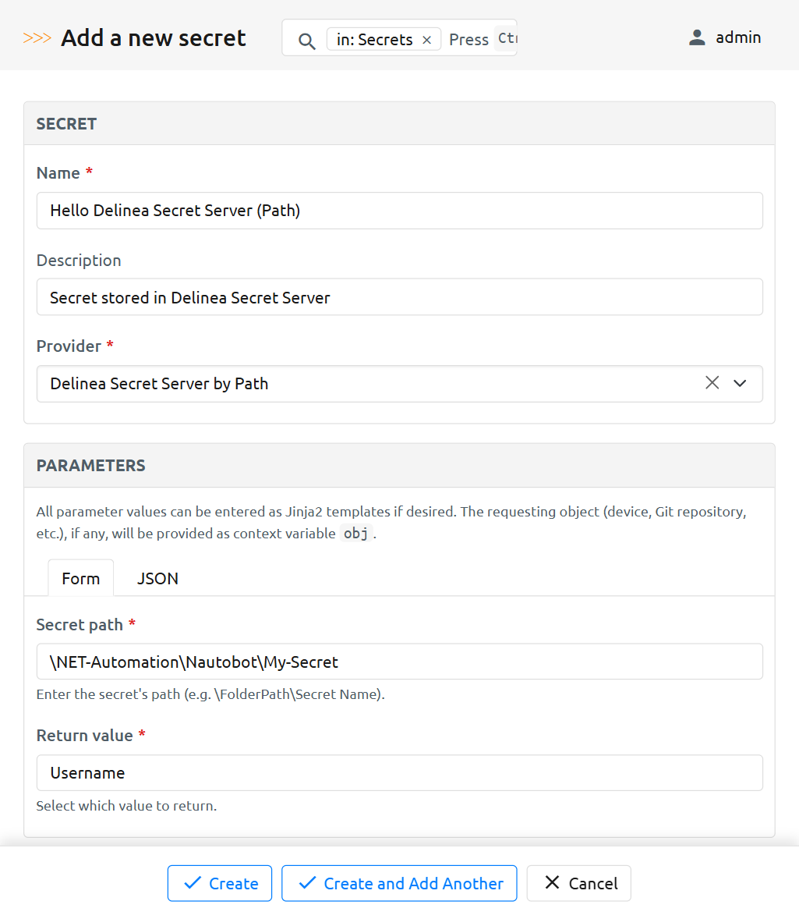Viewport: 799px width, 919px height.
Task: Click the orange breadcrumb arrows icon
Action: (37, 38)
